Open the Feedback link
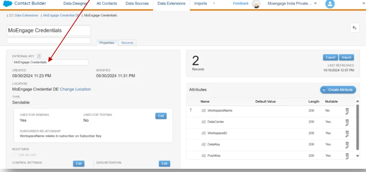366x172 pixels. point(241,4)
